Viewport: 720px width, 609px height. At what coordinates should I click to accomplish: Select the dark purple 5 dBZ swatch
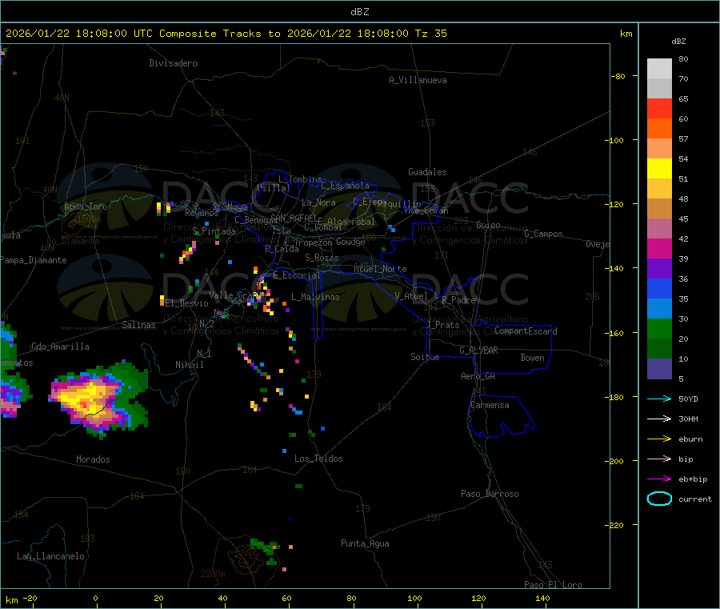coord(659,369)
